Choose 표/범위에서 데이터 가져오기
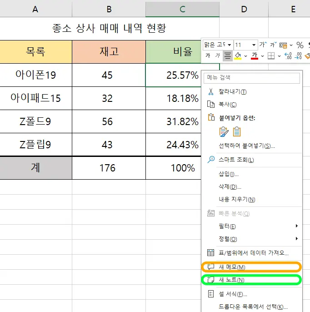 coord(252,253)
